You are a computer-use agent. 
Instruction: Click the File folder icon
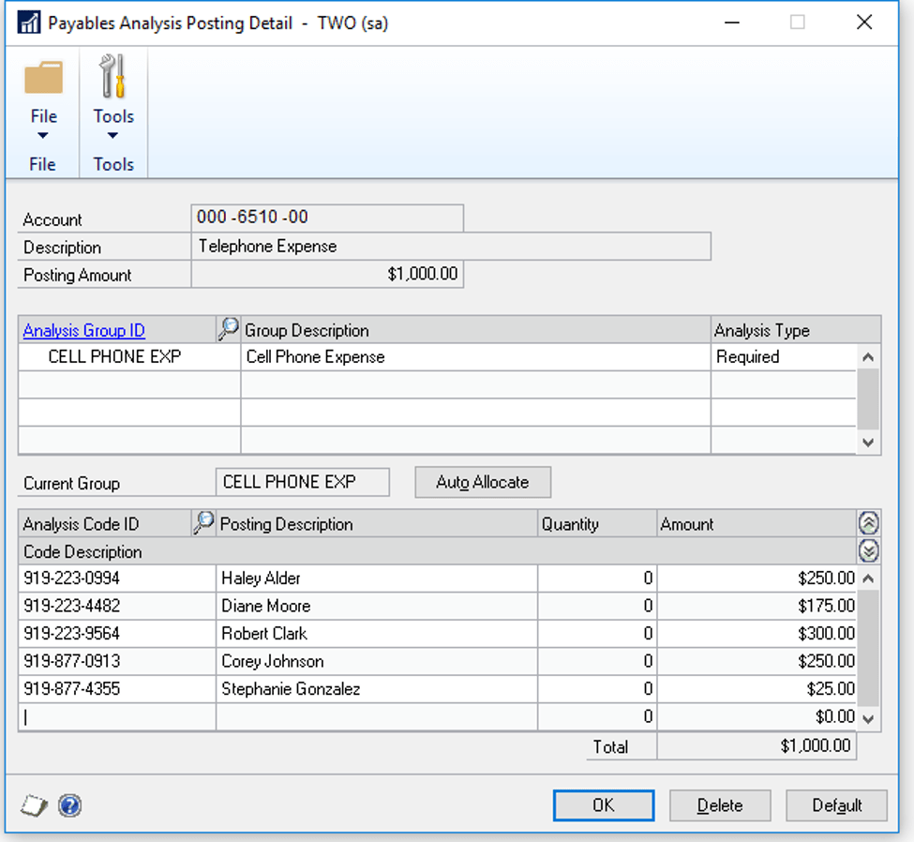43,77
